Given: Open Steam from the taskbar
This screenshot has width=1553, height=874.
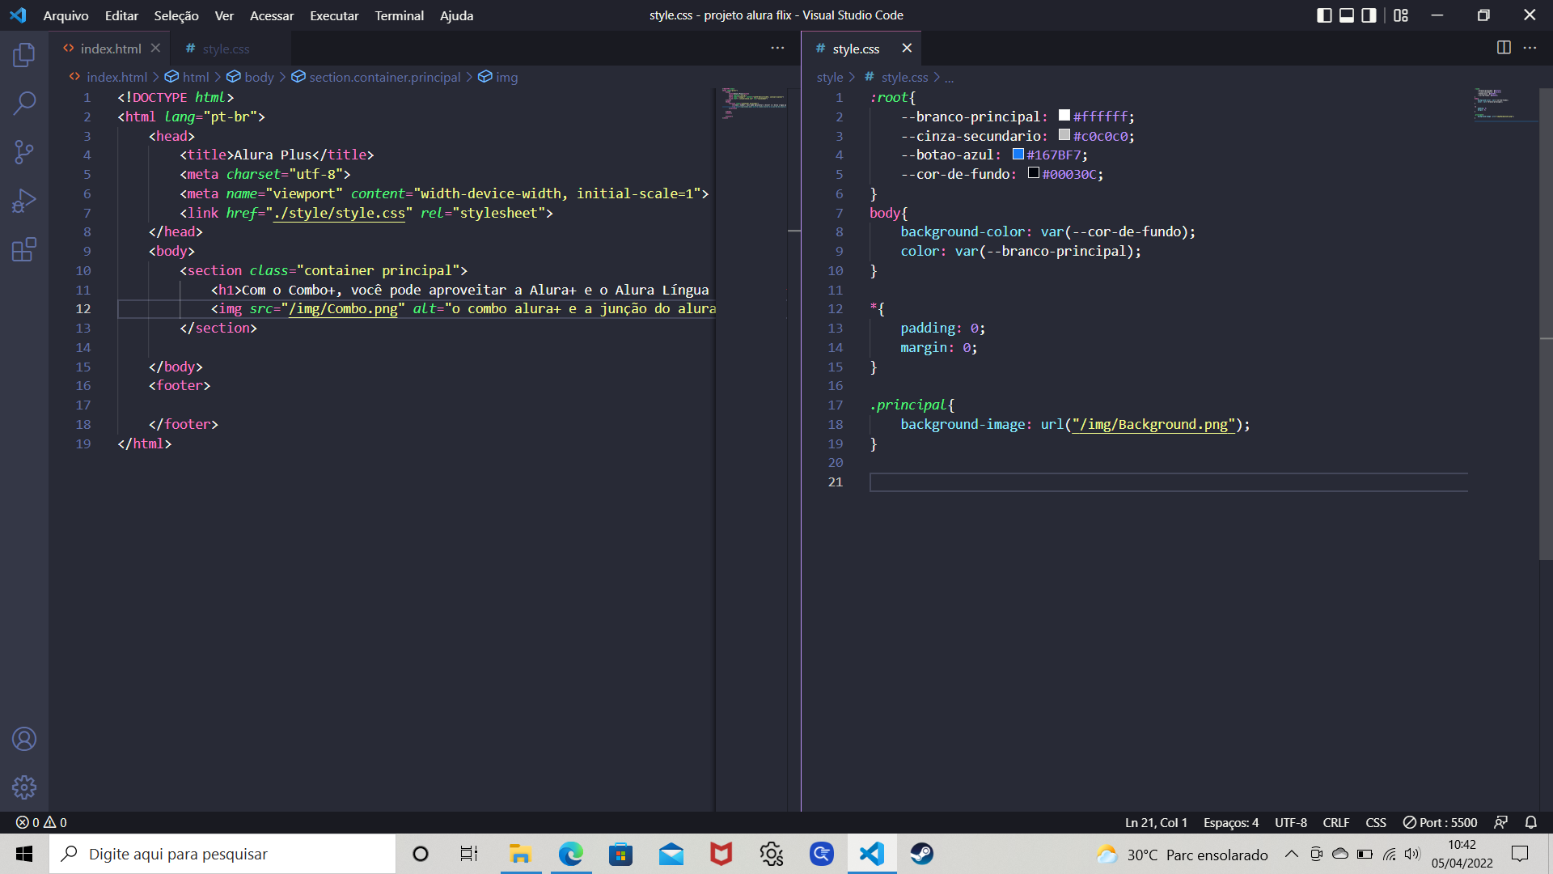Looking at the screenshot, I should coord(921,854).
